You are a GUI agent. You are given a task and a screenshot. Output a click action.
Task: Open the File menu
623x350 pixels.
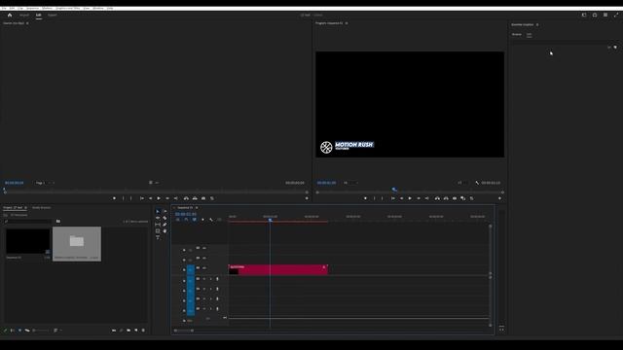4,8
